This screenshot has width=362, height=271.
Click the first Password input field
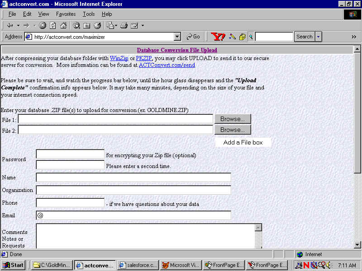(70, 154)
